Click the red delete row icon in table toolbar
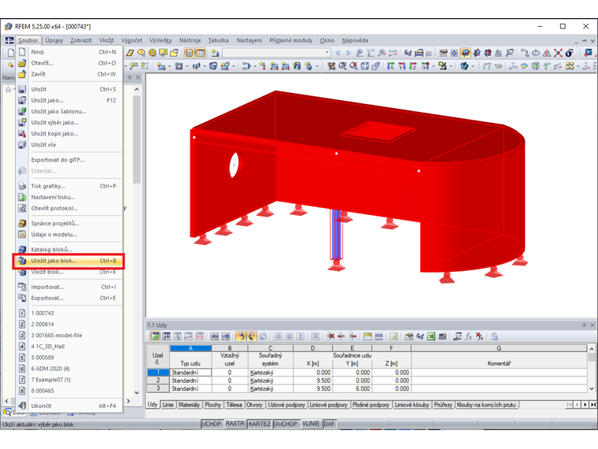Image resolution: width=598 pixels, height=449 pixels. coord(330,336)
